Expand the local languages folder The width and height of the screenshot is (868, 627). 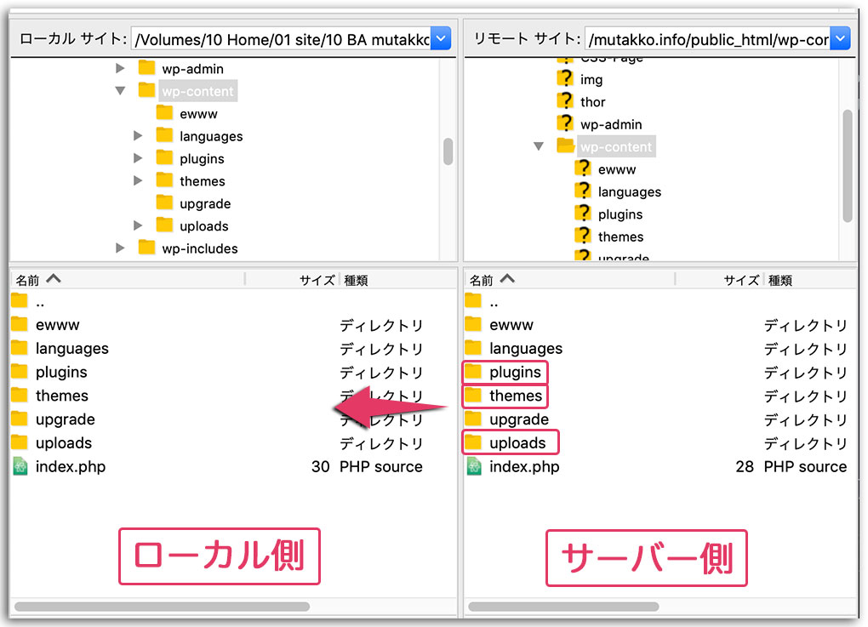click(138, 135)
